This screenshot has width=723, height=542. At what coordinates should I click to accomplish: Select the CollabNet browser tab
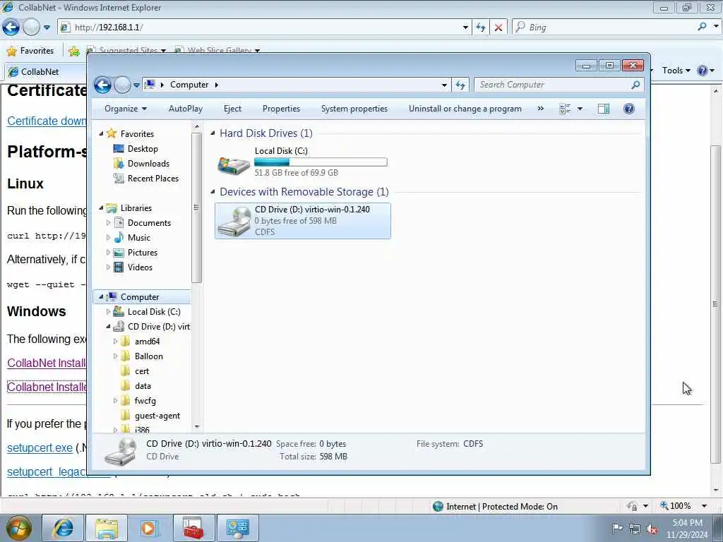tap(45, 72)
